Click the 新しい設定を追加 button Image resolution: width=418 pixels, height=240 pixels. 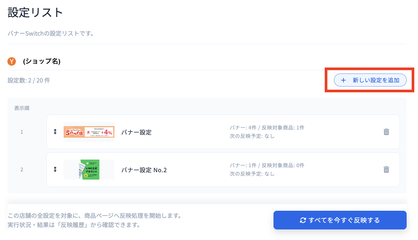370,80
